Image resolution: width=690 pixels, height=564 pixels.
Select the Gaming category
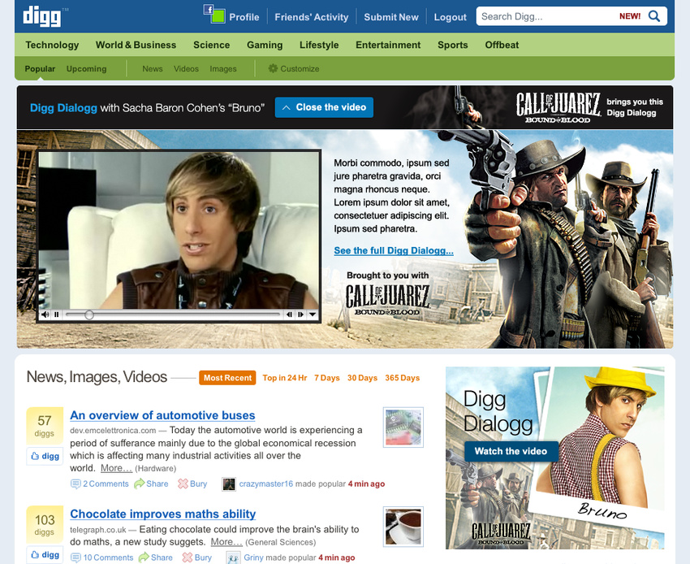coord(265,45)
